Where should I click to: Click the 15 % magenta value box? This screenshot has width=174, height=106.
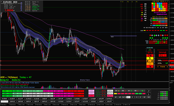pos(110,96)
